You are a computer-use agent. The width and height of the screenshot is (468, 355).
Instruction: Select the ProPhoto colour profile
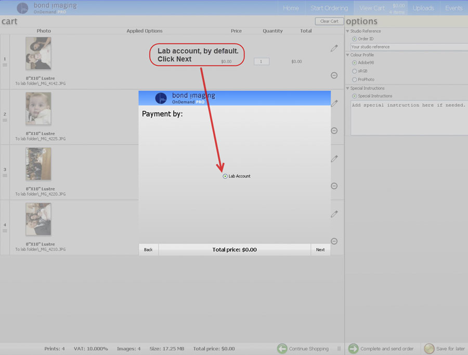coord(355,80)
